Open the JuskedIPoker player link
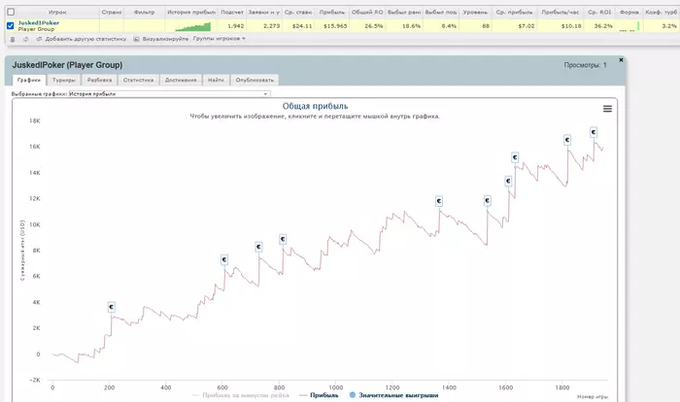680x402 pixels. [x=39, y=22]
